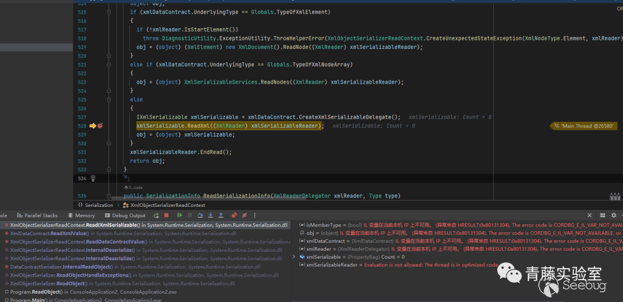Toggle Mute Breakpoints in debug toolbar
The image size is (623, 302).
[x=245, y=215]
